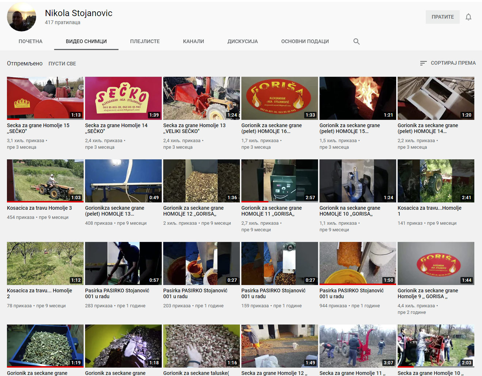The width and height of the screenshot is (482, 376).
Task: Open Secka za grane Homolje 15 thumbnail
Action: tap(45, 98)
